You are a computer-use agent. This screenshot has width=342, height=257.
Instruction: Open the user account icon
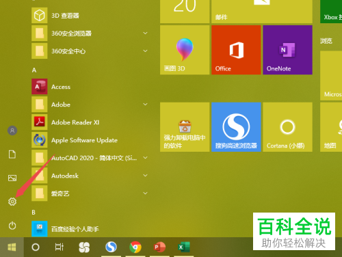point(12,131)
